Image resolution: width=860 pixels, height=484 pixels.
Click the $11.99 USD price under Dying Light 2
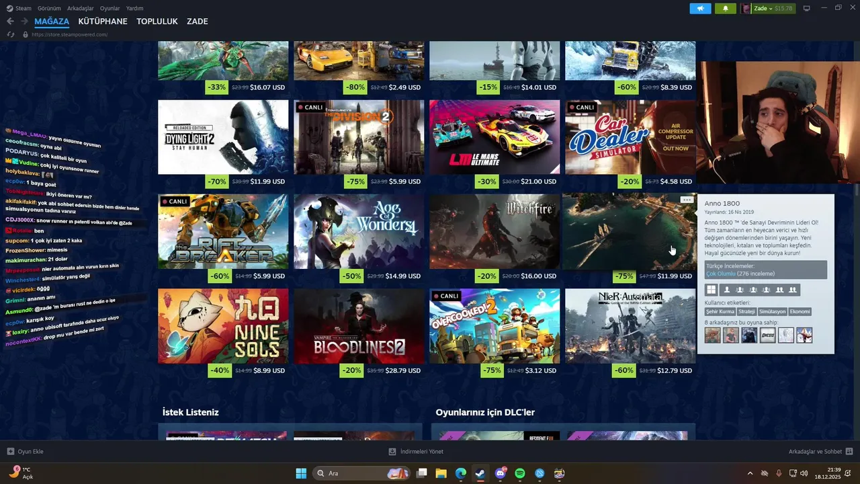pyautogui.click(x=267, y=182)
